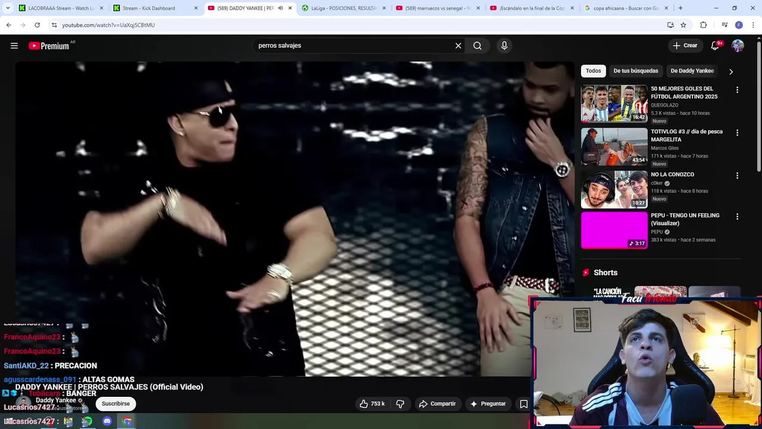Click Marcos Giles channel name

664,148
